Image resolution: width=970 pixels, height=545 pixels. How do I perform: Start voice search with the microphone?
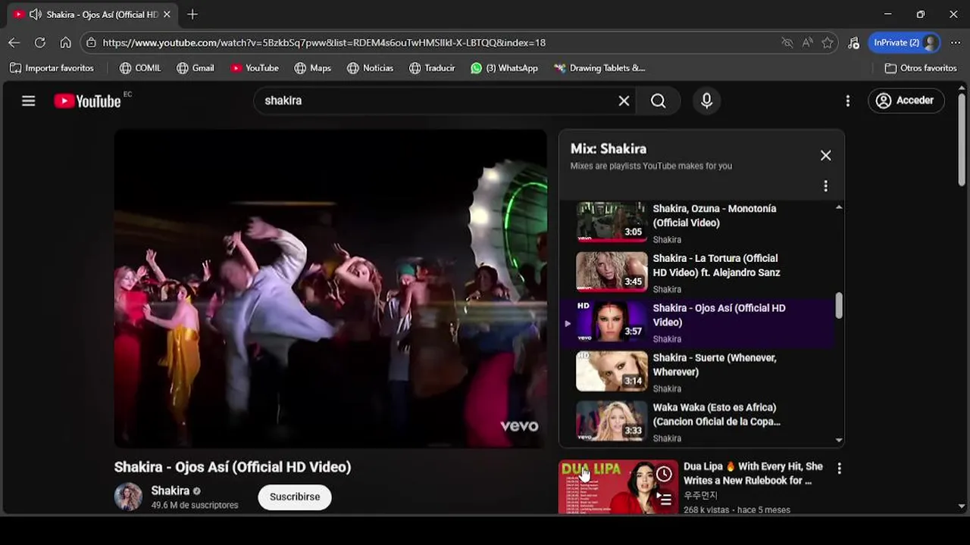tap(707, 101)
